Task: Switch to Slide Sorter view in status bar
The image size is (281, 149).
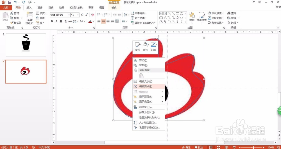Action: pyautogui.click(x=219, y=147)
